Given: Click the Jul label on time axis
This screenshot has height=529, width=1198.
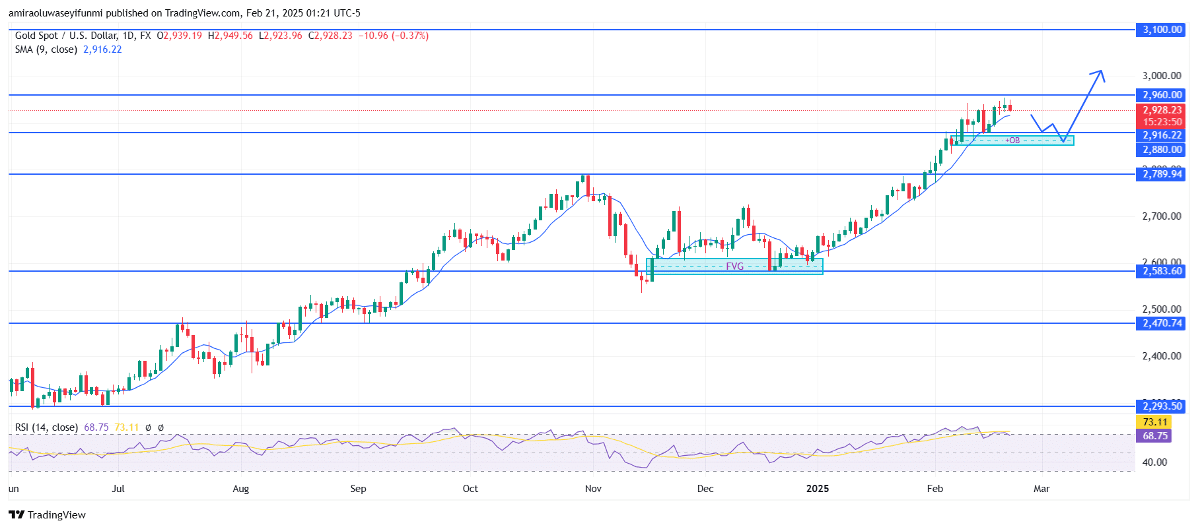Looking at the screenshot, I should (118, 489).
